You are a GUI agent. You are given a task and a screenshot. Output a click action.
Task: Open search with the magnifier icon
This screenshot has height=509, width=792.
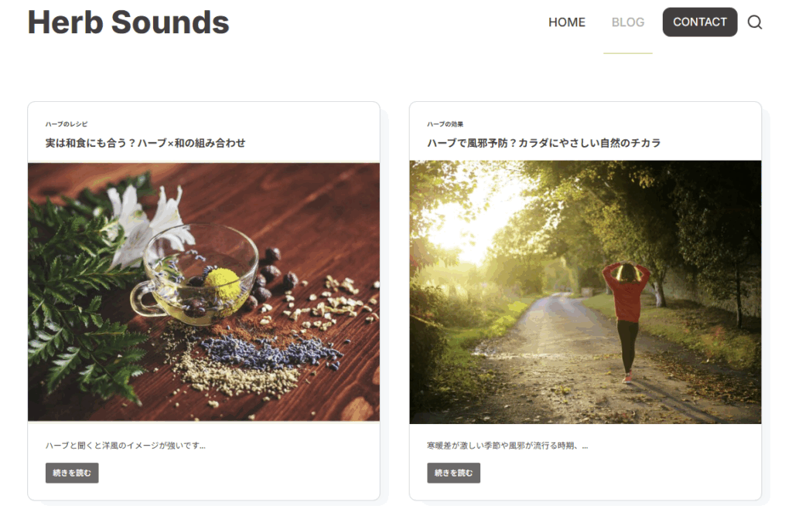755,22
